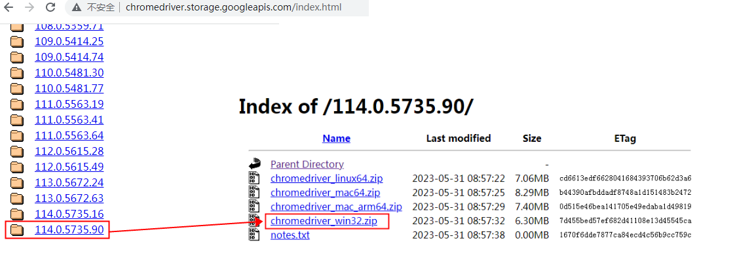Click the folder icon beside 114.0.5735.90

point(17,229)
